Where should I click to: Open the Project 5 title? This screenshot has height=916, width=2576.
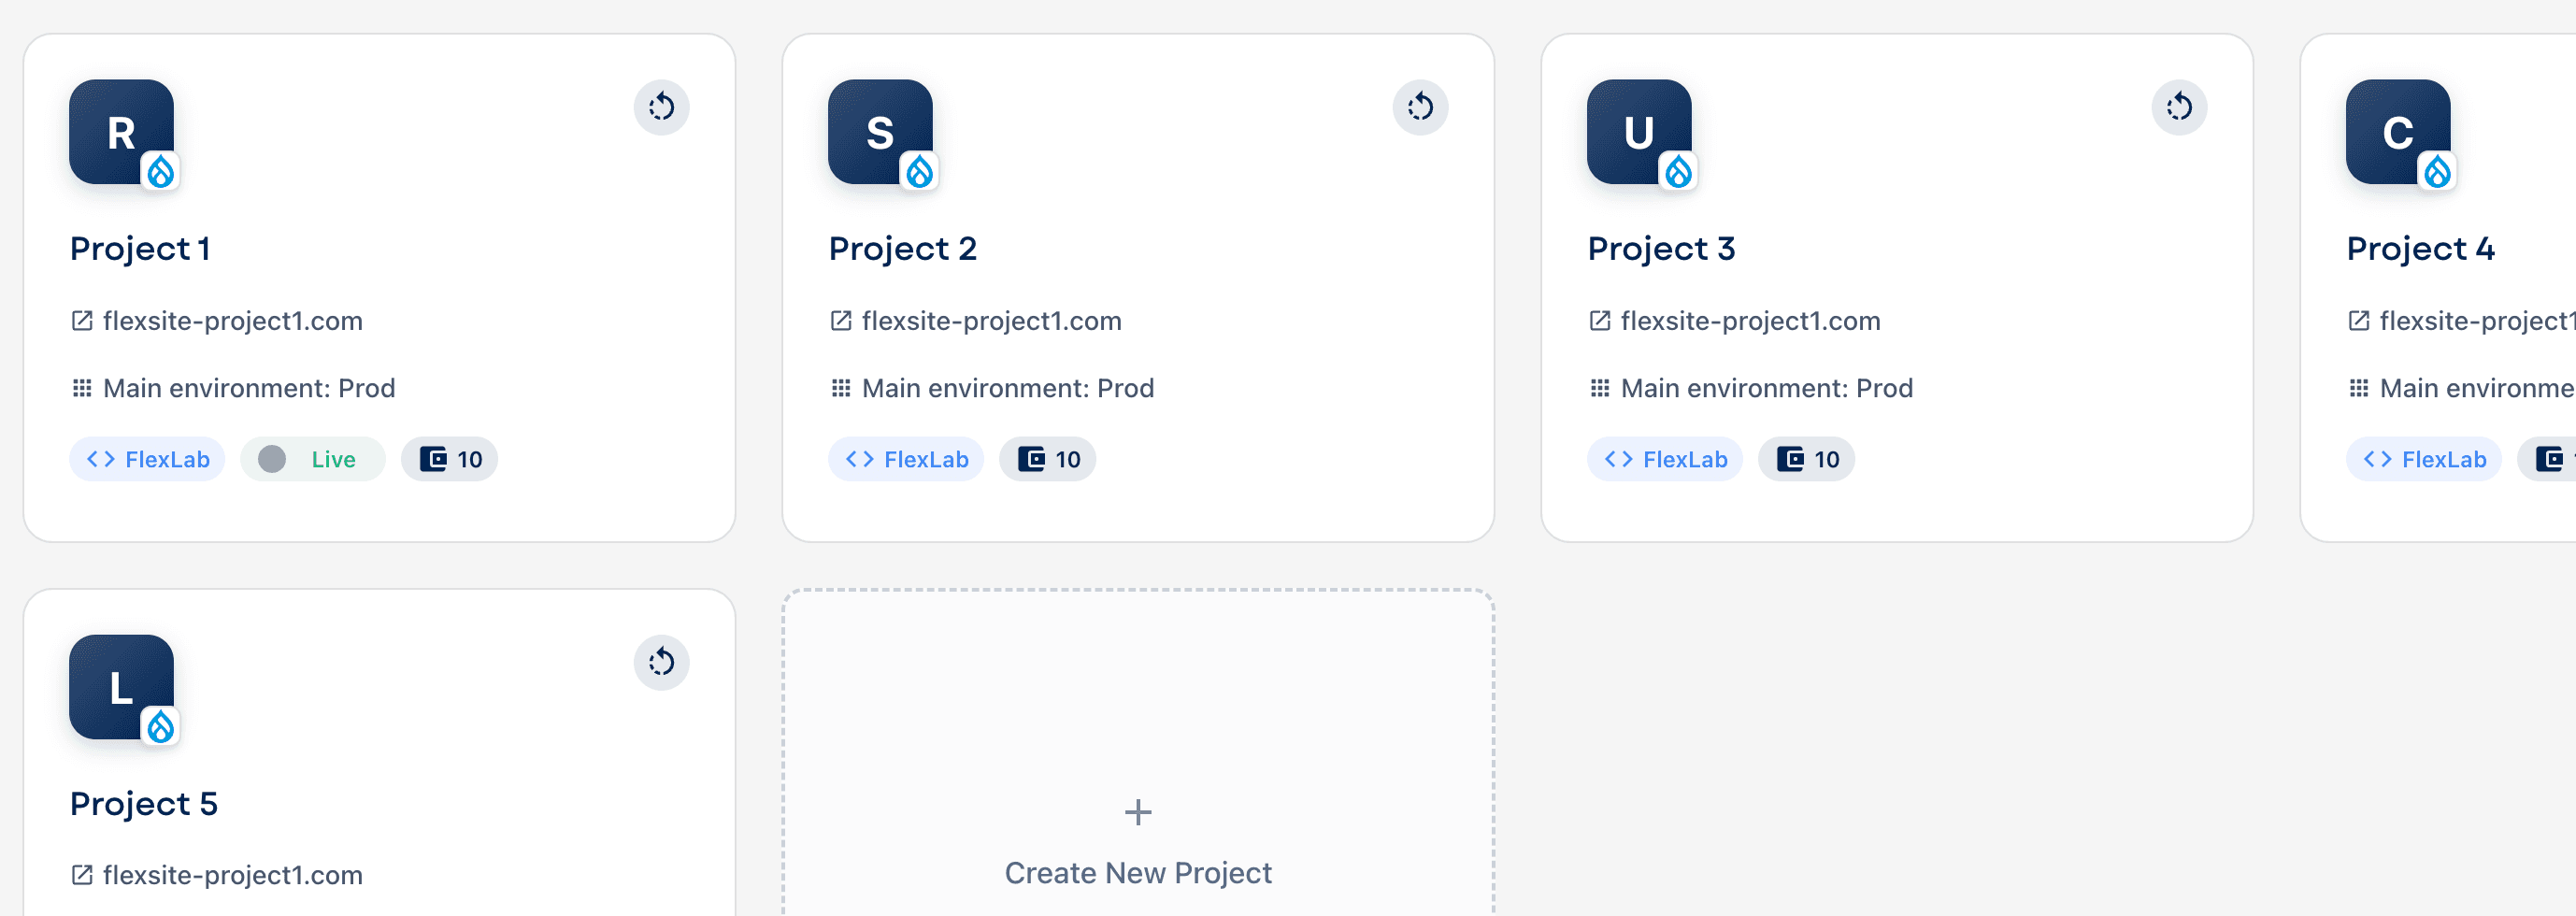144,804
